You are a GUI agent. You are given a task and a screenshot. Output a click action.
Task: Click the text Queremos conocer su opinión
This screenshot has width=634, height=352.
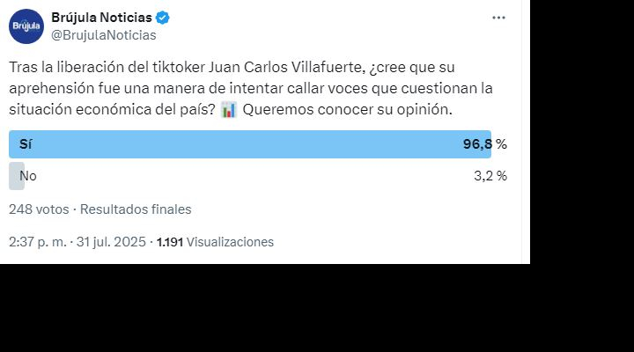point(347,109)
